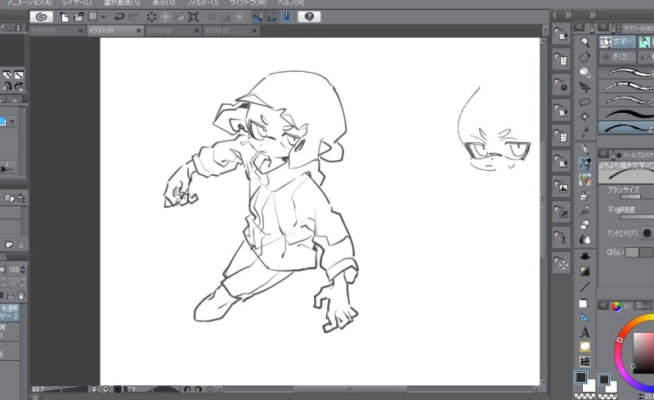
Task: Open a file with folder icon
Action: click(78, 17)
